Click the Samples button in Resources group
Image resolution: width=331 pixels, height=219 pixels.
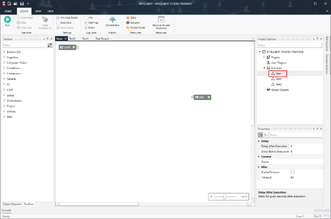[134, 23]
